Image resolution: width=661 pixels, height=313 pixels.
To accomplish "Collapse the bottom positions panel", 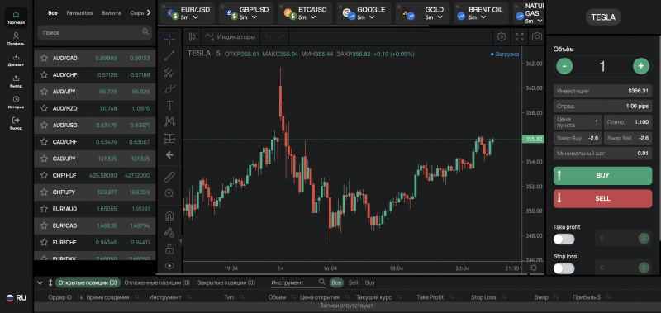I will click(x=40, y=282).
